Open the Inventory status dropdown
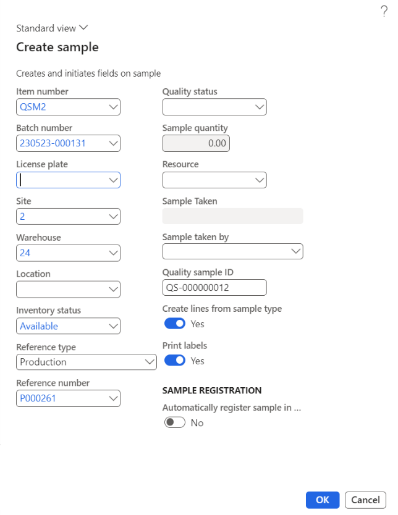 coord(113,325)
